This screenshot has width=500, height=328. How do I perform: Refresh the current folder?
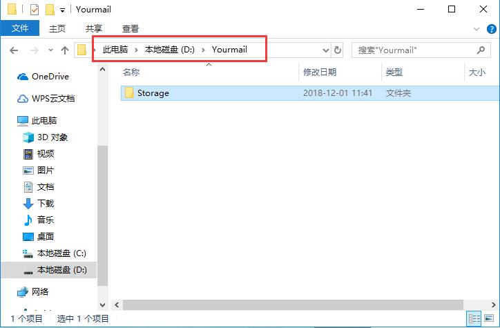[x=338, y=50]
